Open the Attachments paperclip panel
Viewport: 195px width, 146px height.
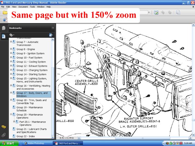[4, 135]
